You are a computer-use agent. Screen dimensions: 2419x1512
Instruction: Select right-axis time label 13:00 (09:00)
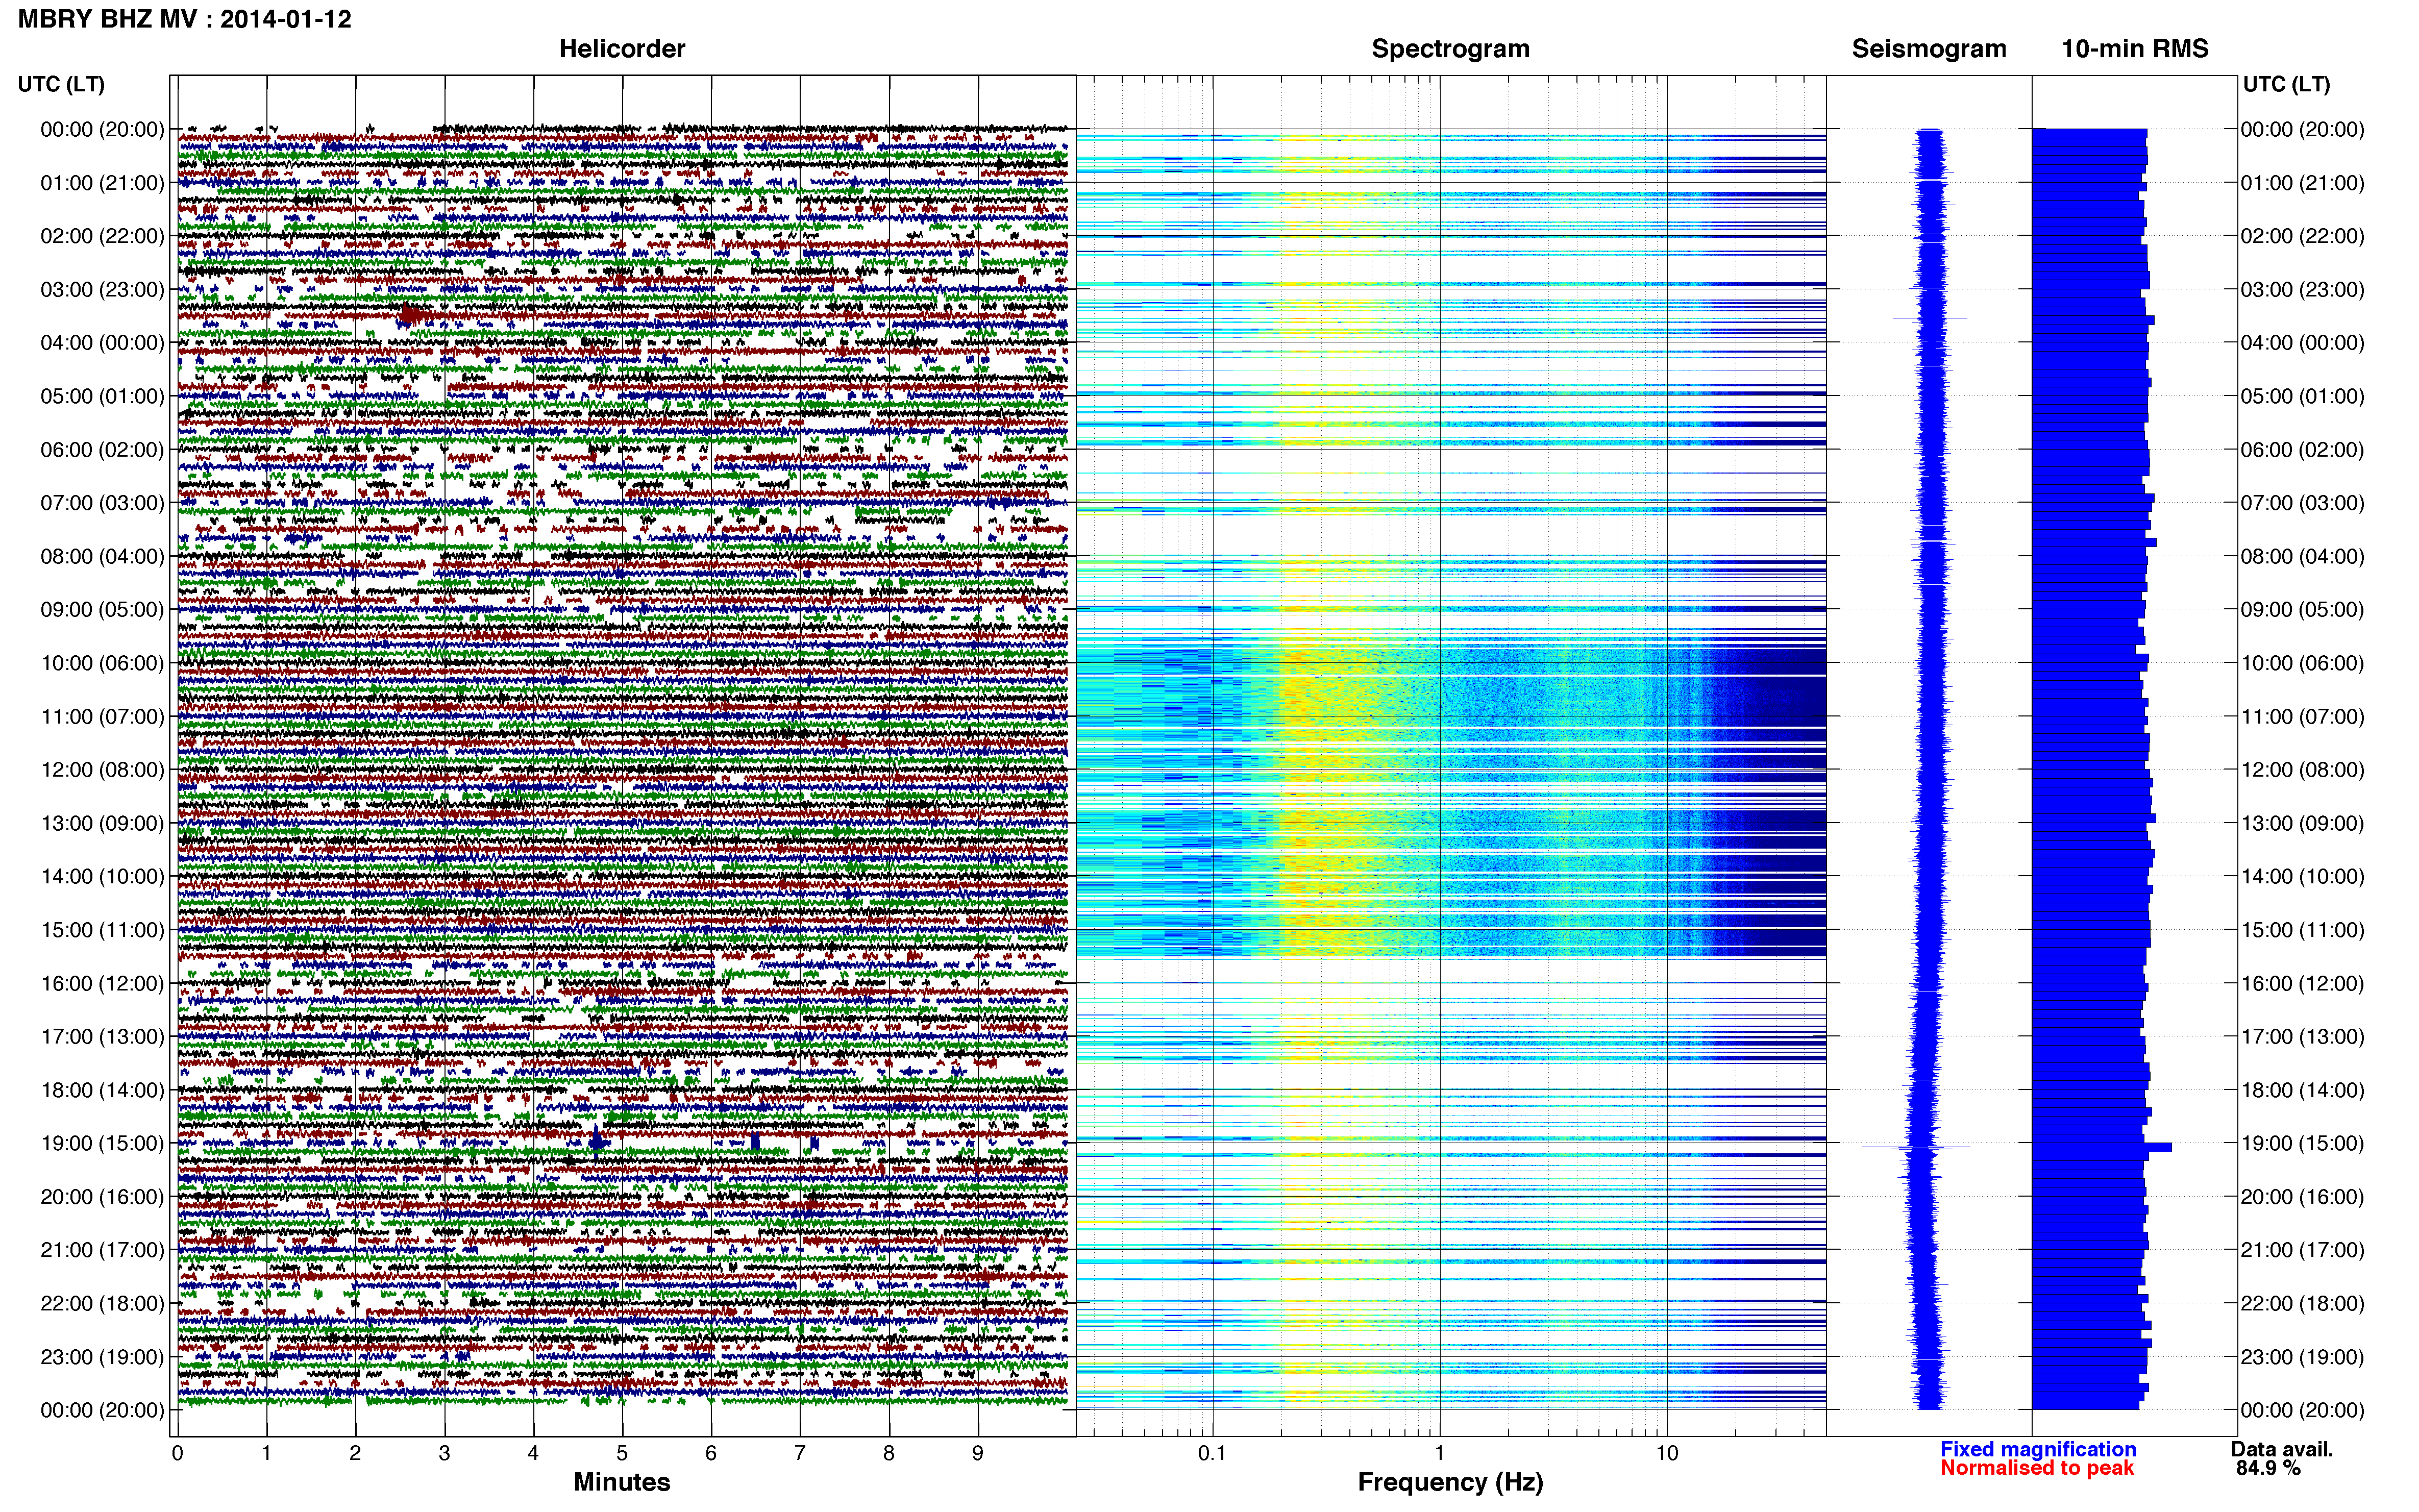tap(2302, 823)
